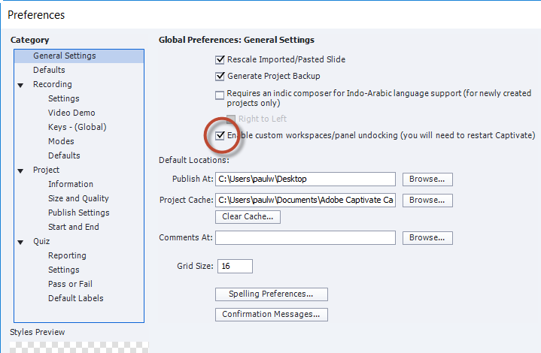The height and width of the screenshot is (353, 541).
Task: Open Spelling Preferences dialog
Action: point(271,294)
